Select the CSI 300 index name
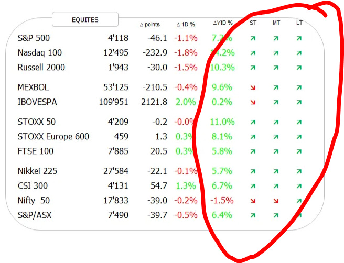Viewport: 344px width, 263px height. click(33, 186)
